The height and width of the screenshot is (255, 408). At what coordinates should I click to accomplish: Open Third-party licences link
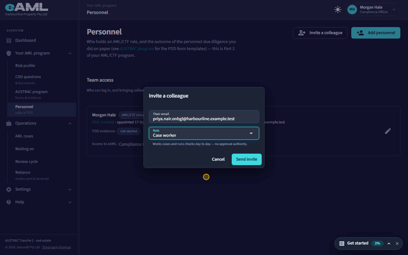56,247
